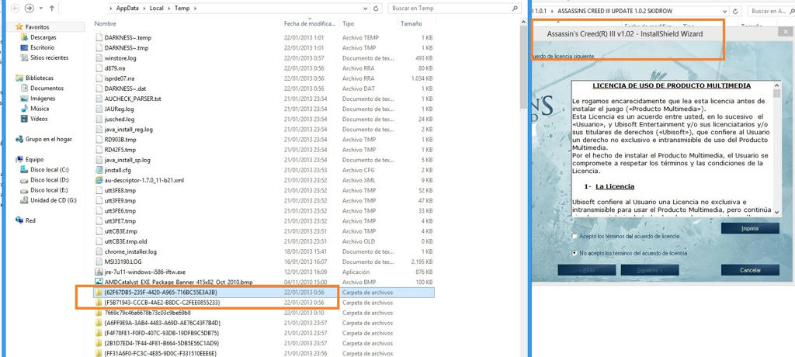Click the Up one level arrow
This screenshot has width=795, height=357.
52,9
